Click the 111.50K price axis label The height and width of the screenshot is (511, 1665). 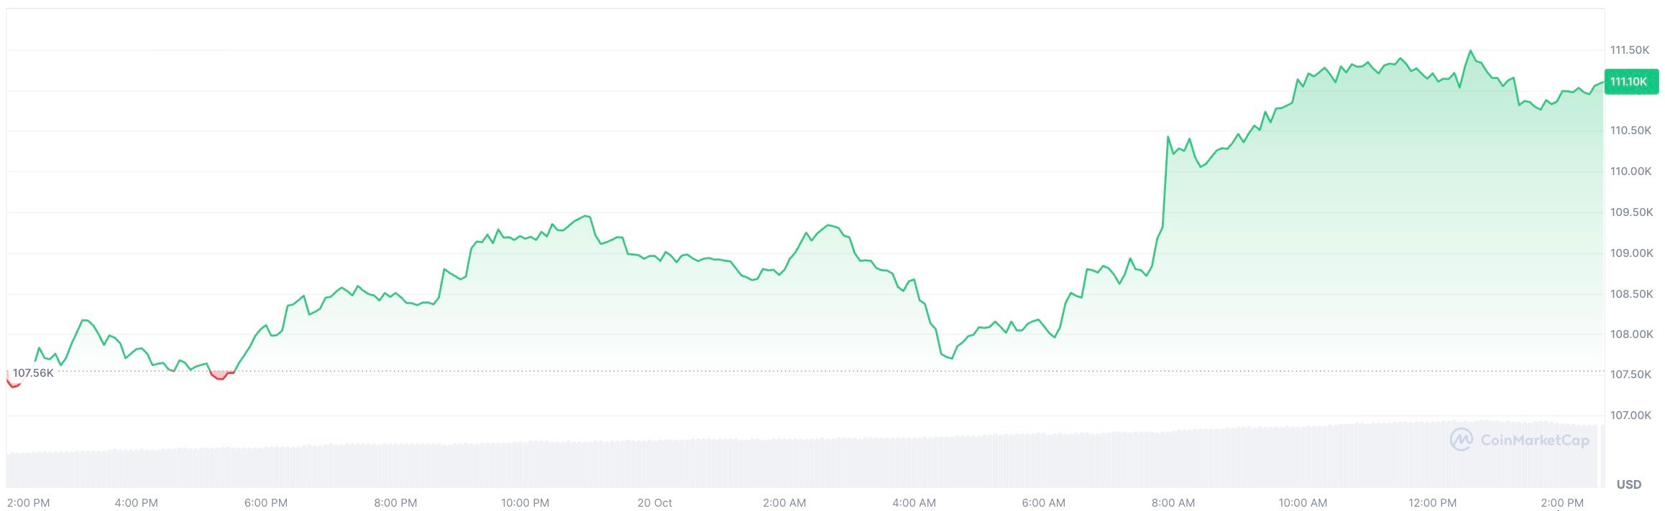1630,50
